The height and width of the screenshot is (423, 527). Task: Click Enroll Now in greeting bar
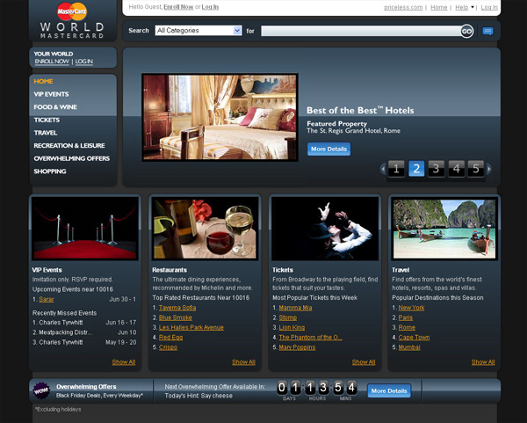[178, 7]
